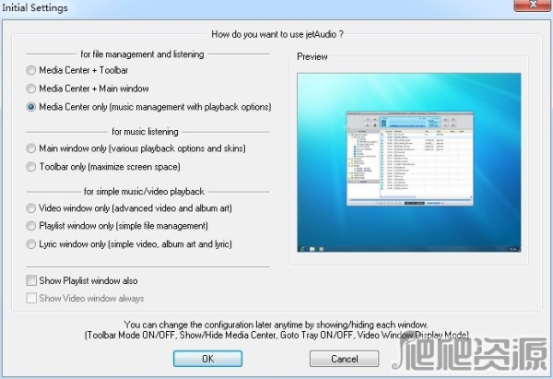Viewport: 553px width, 379px height.
Task: Click the Preview group label
Action: point(312,58)
